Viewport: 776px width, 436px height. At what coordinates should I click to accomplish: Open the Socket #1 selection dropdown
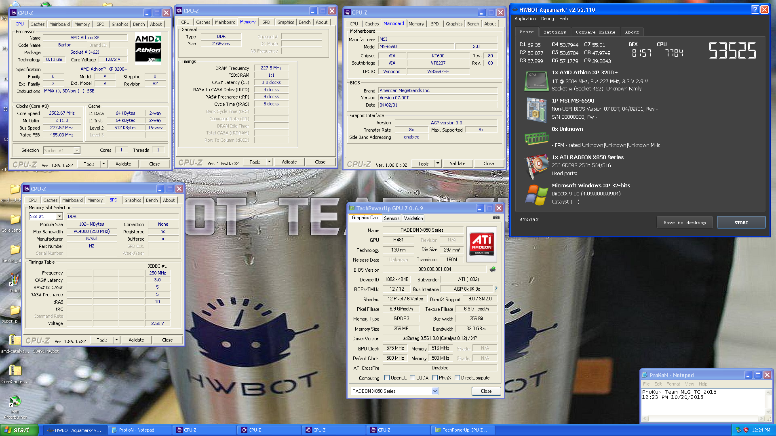77,150
